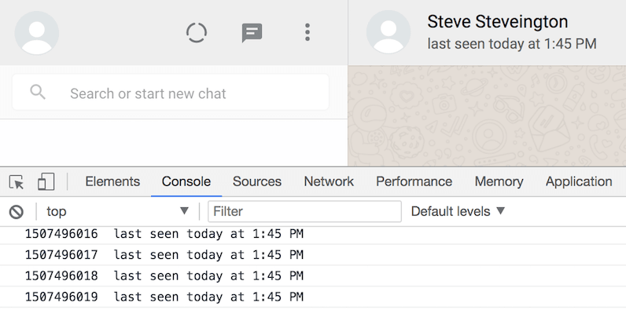Click the Steve Steveington contact name

[x=498, y=21]
